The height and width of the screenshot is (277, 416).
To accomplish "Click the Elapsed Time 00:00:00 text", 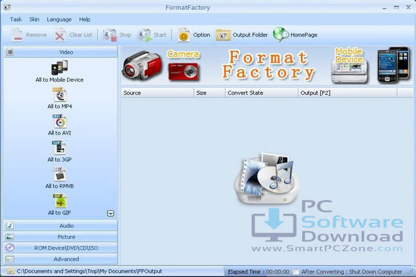I will click(x=259, y=272).
